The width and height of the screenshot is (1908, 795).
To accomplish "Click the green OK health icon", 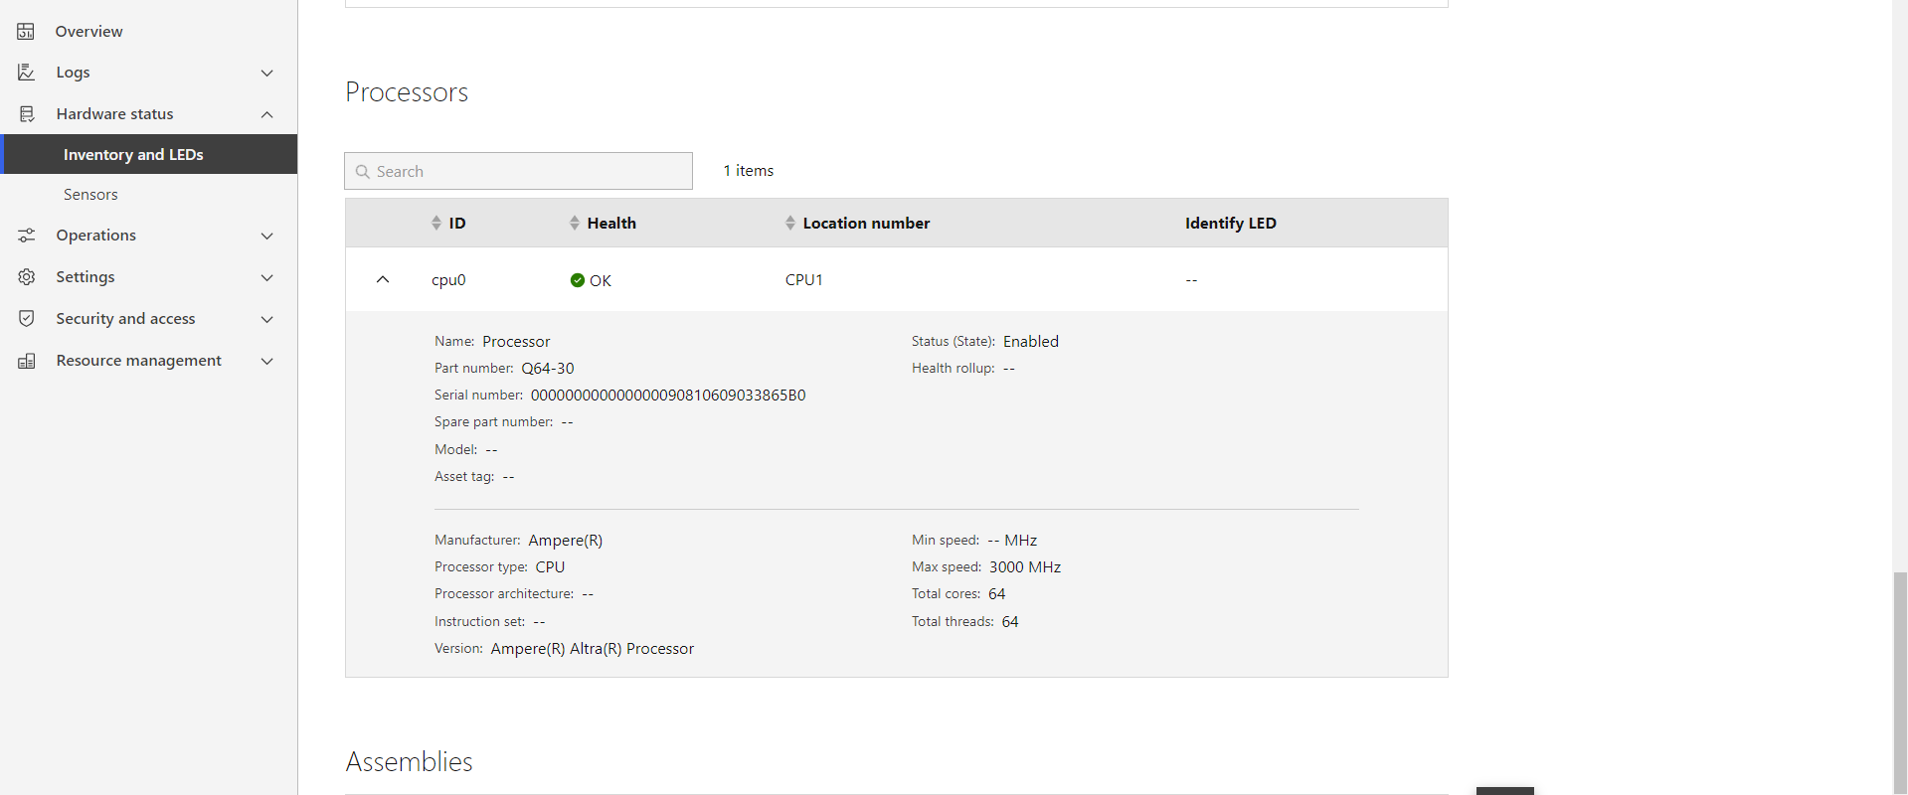I will click(x=577, y=280).
